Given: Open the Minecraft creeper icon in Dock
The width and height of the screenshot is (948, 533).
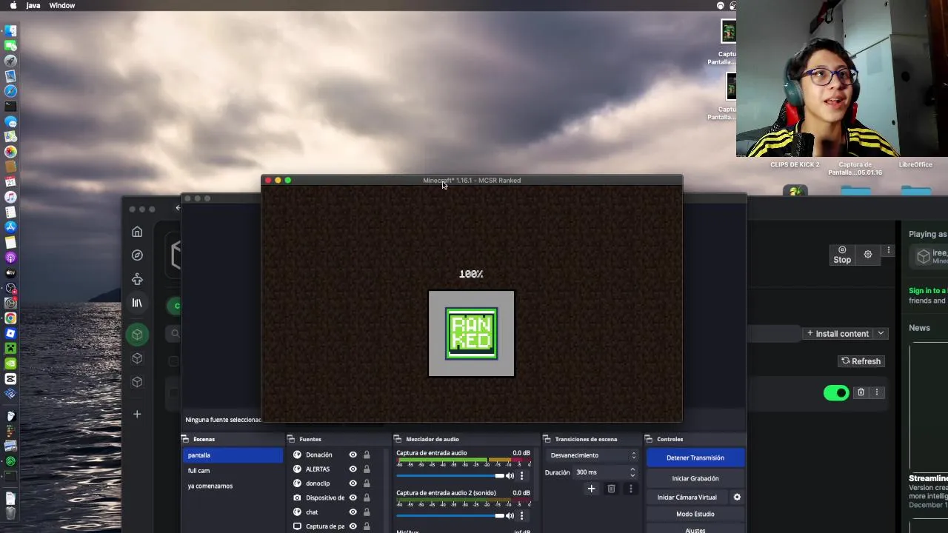Looking at the screenshot, I should pos(10,349).
